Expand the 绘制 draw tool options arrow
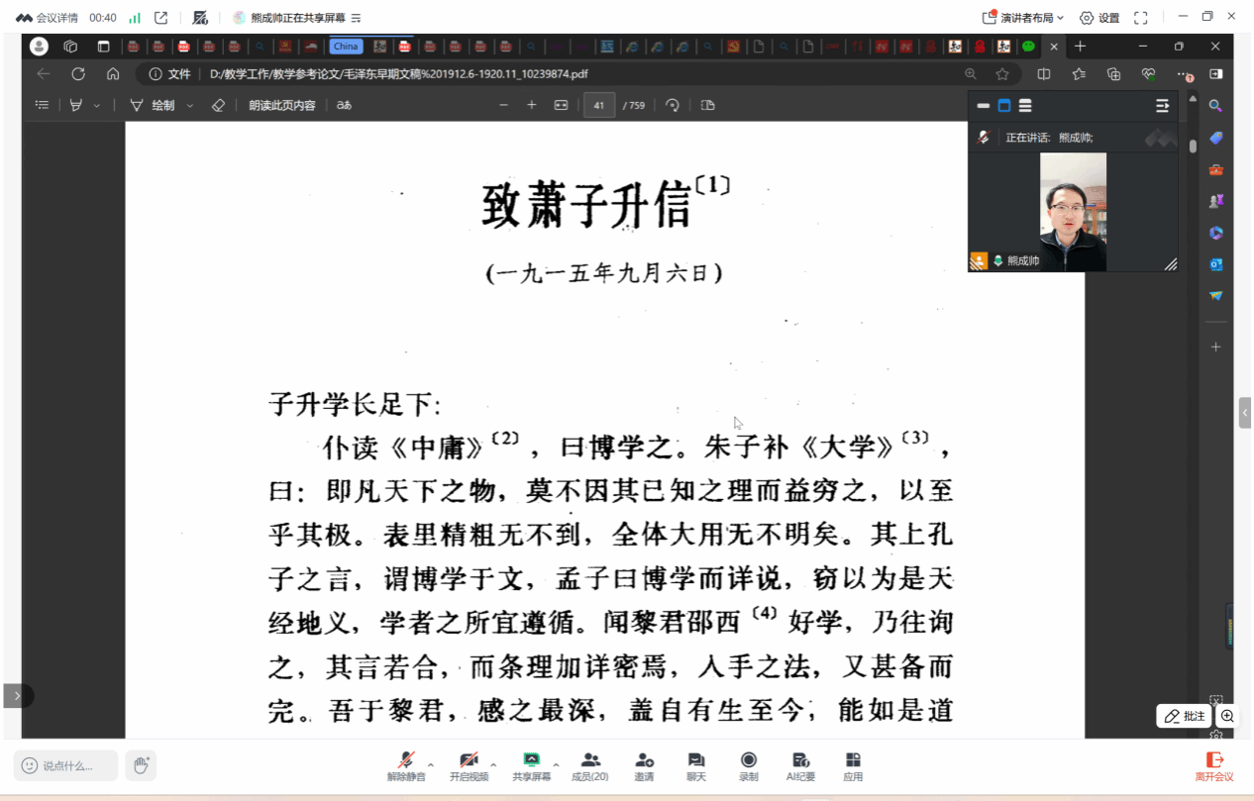 pos(190,106)
